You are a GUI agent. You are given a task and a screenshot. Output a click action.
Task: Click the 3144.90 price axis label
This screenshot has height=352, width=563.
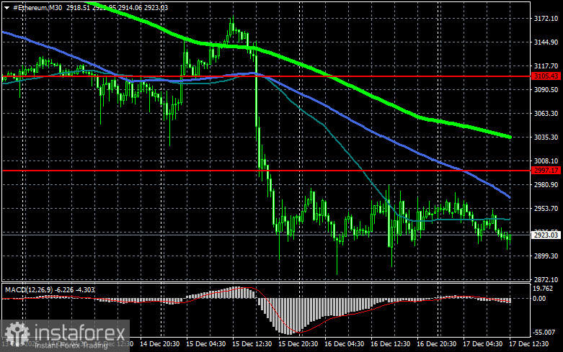(x=546, y=42)
